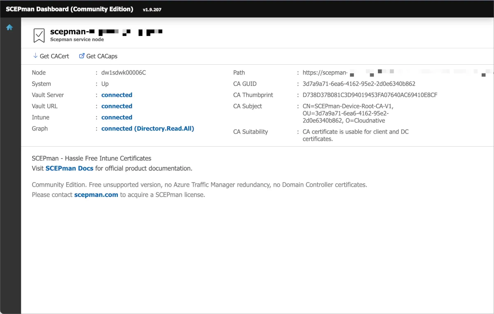Visit the scepman.com license link

point(96,194)
